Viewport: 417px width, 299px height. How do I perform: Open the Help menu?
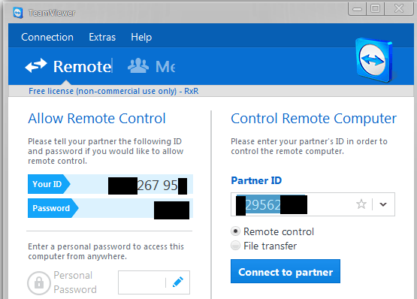point(141,37)
